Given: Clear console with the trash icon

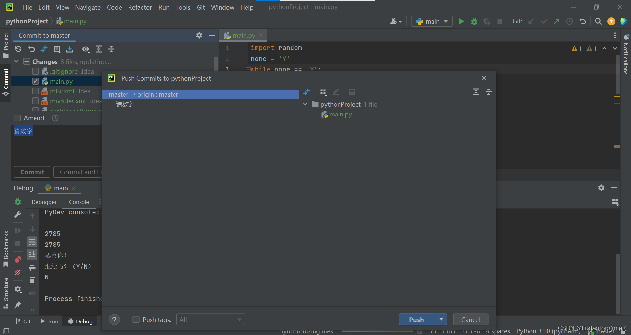Looking at the screenshot, I should pyautogui.click(x=32, y=280).
